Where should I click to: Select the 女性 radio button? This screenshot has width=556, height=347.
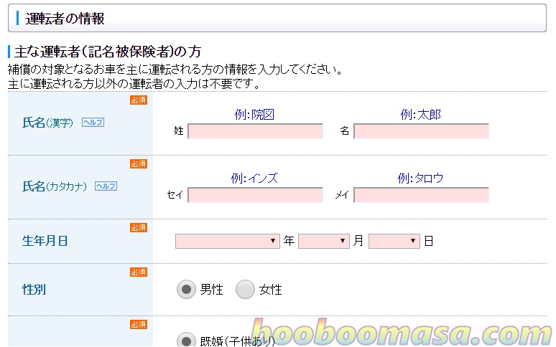coord(245,290)
